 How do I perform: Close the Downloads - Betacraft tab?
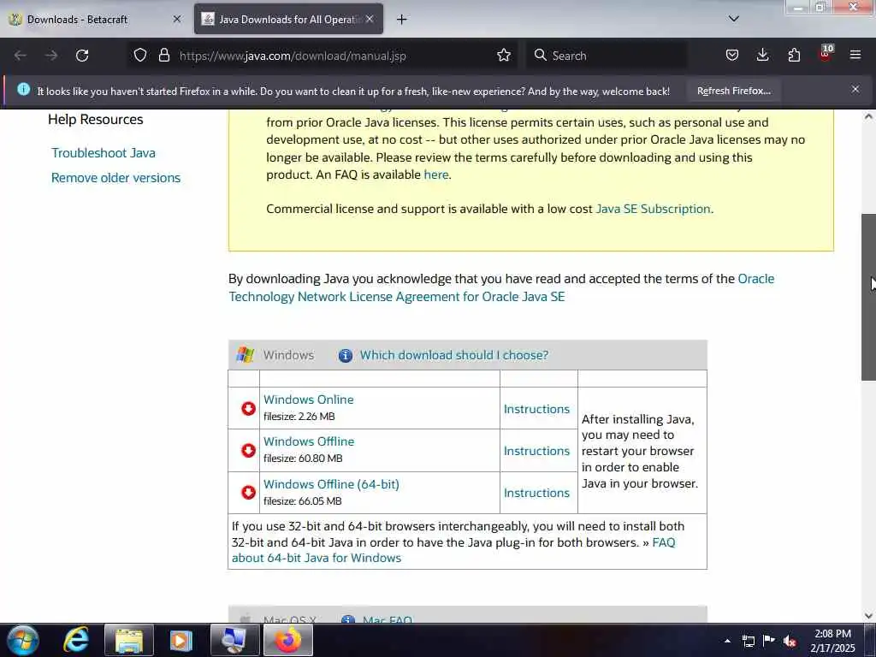tap(177, 19)
